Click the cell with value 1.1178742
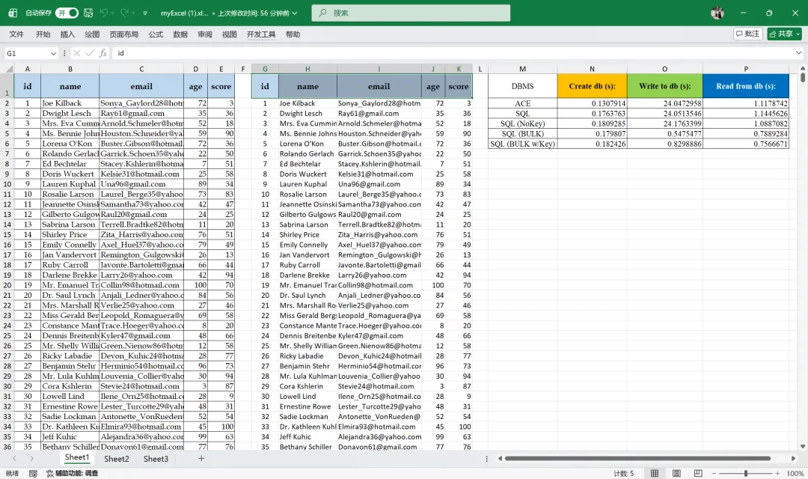This screenshot has height=479, width=808. click(x=746, y=103)
